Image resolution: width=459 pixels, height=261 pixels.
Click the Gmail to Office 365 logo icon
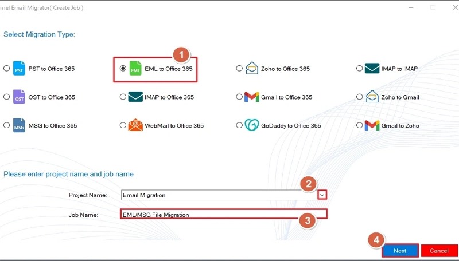[252, 97]
